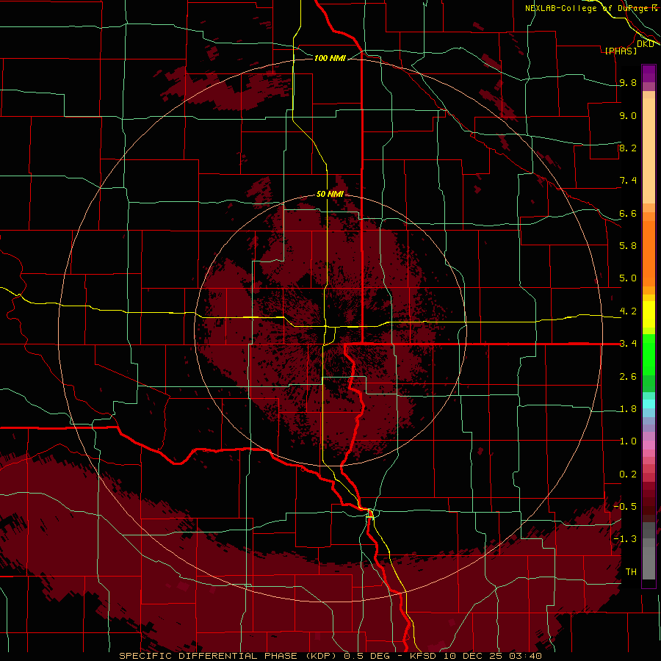Click the 6.6 scale value

tap(628, 213)
